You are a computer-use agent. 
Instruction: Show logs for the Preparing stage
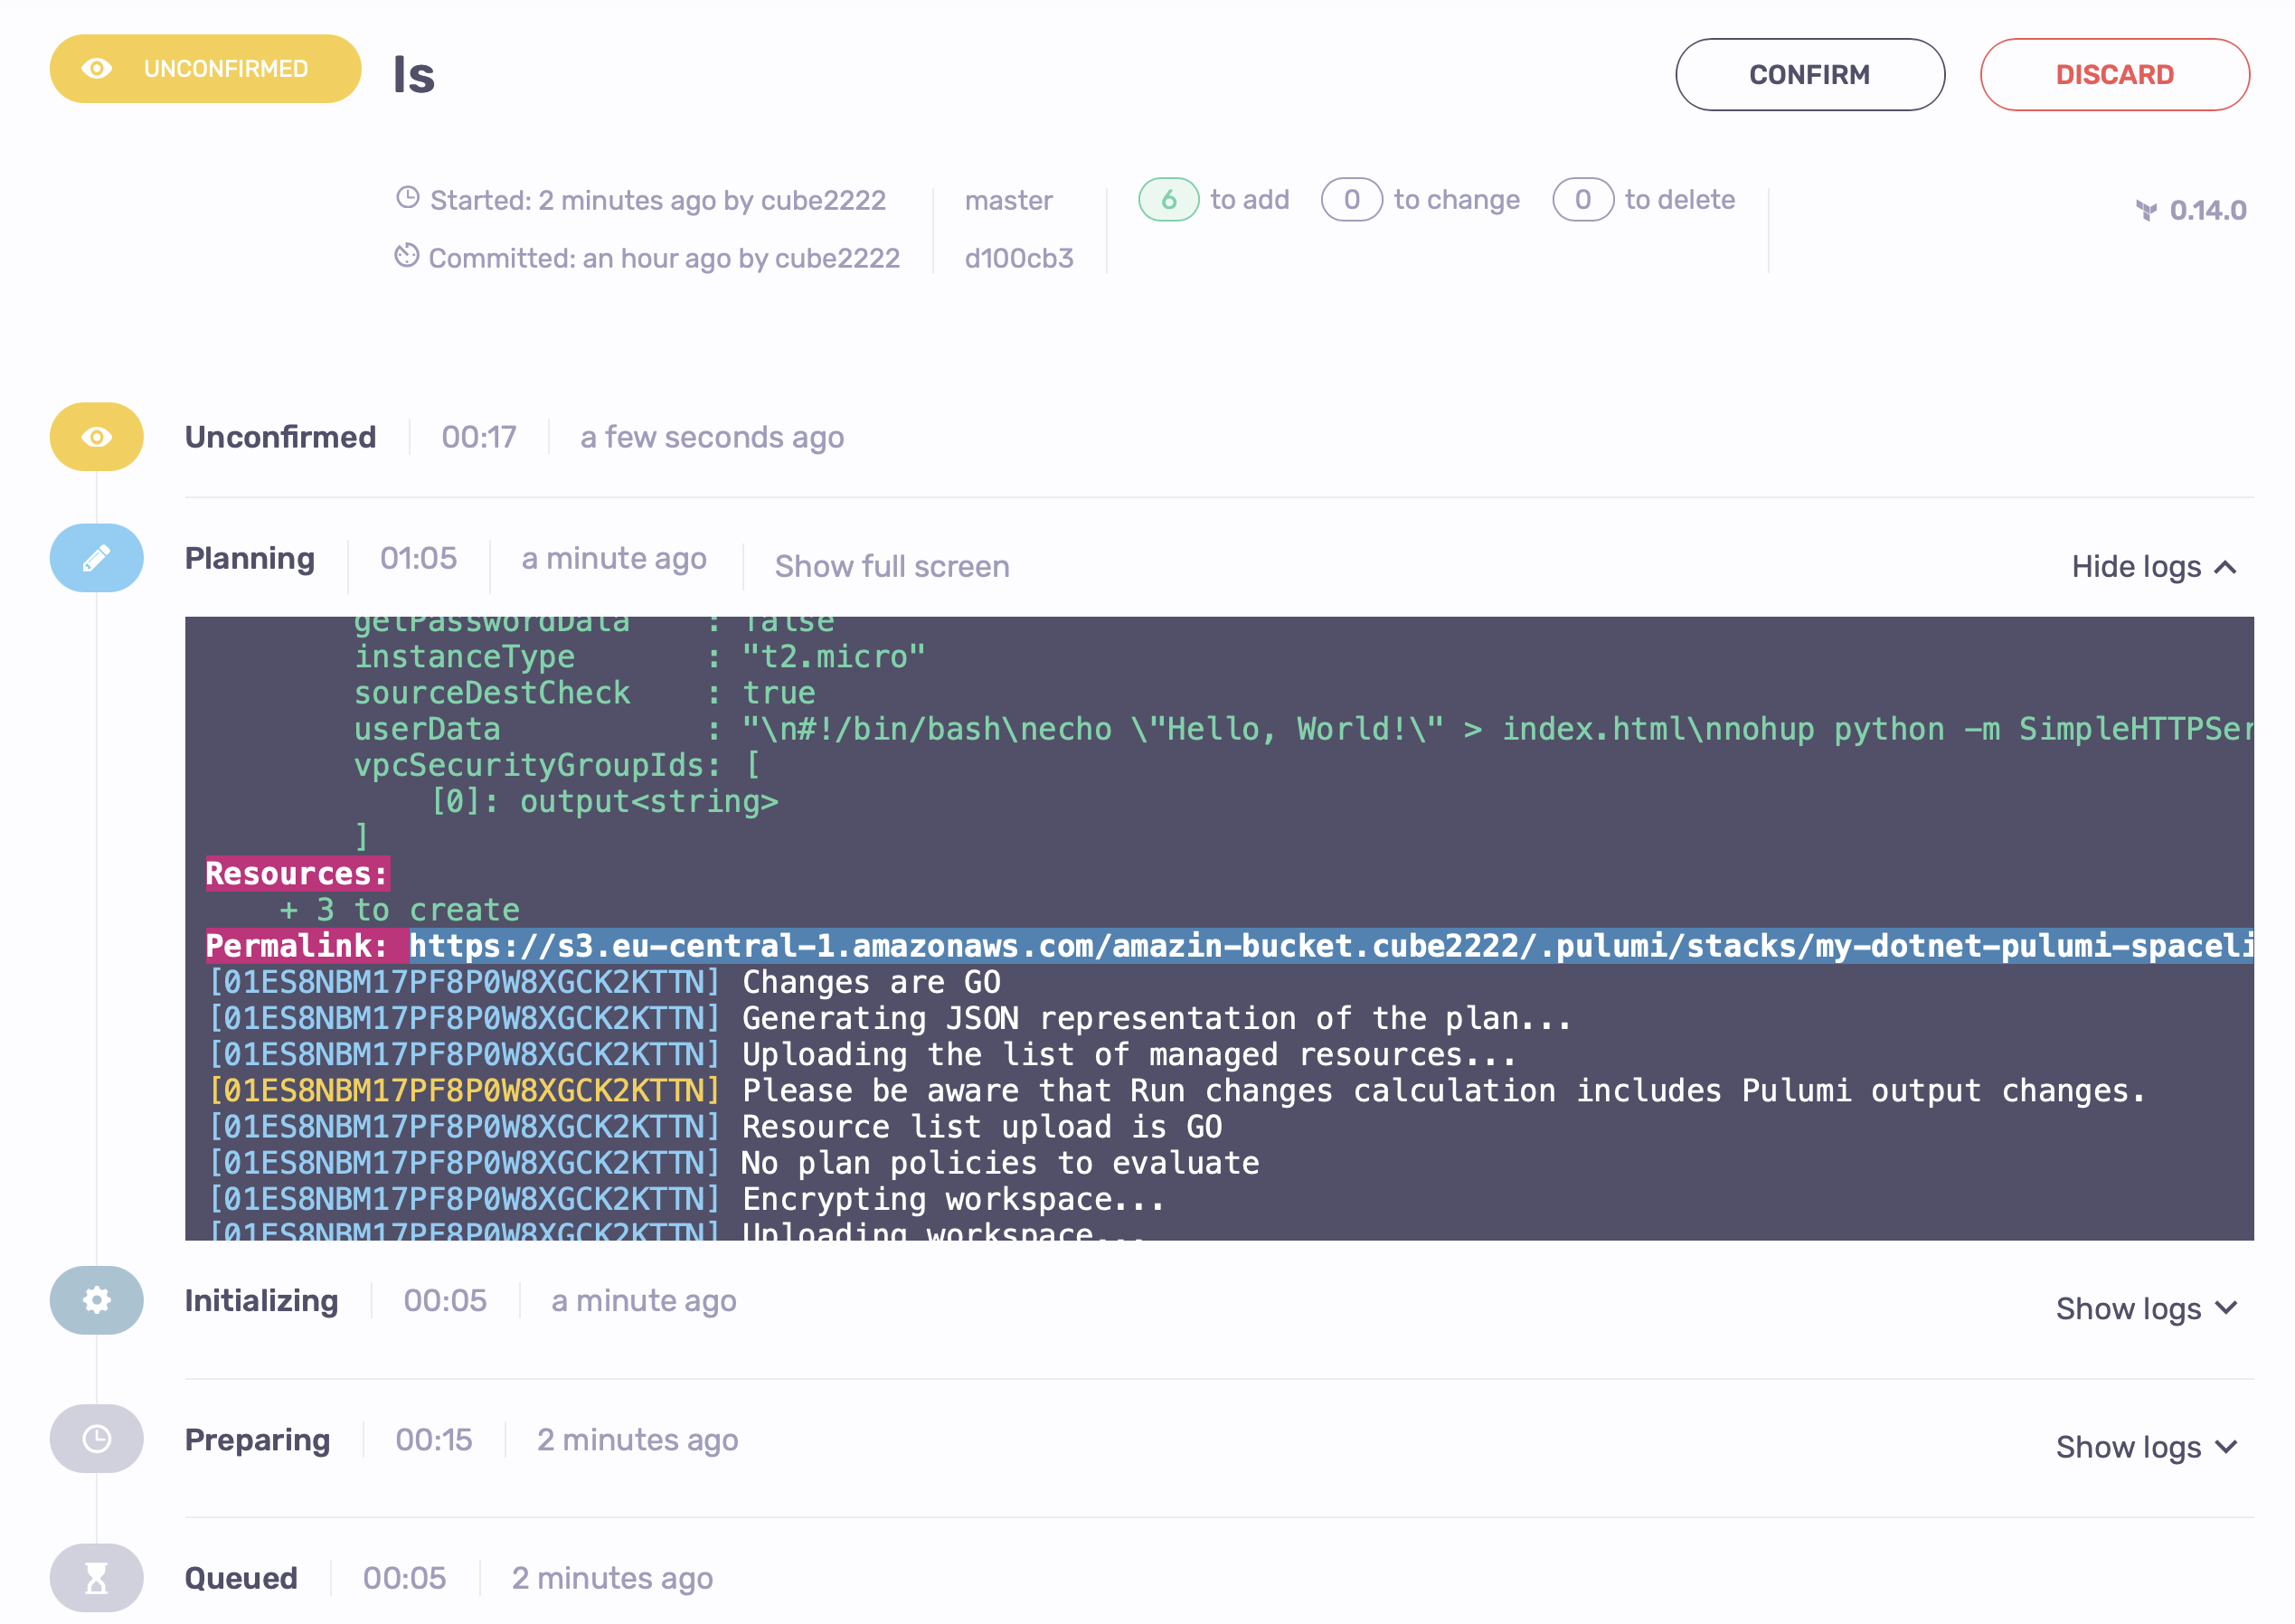click(x=2145, y=1447)
